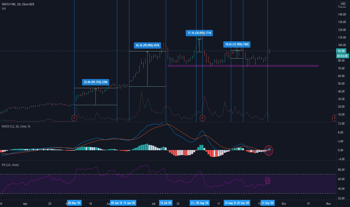
Task: Click the Vol indicator label
Action: click(4, 9)
